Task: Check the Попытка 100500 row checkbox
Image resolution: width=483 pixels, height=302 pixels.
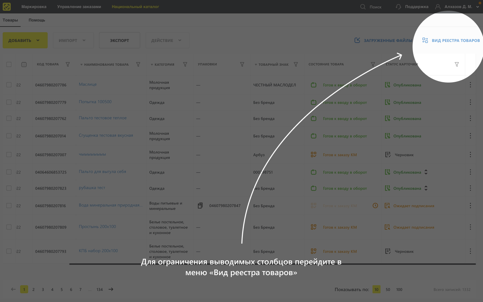Action: tap(9, 102)
